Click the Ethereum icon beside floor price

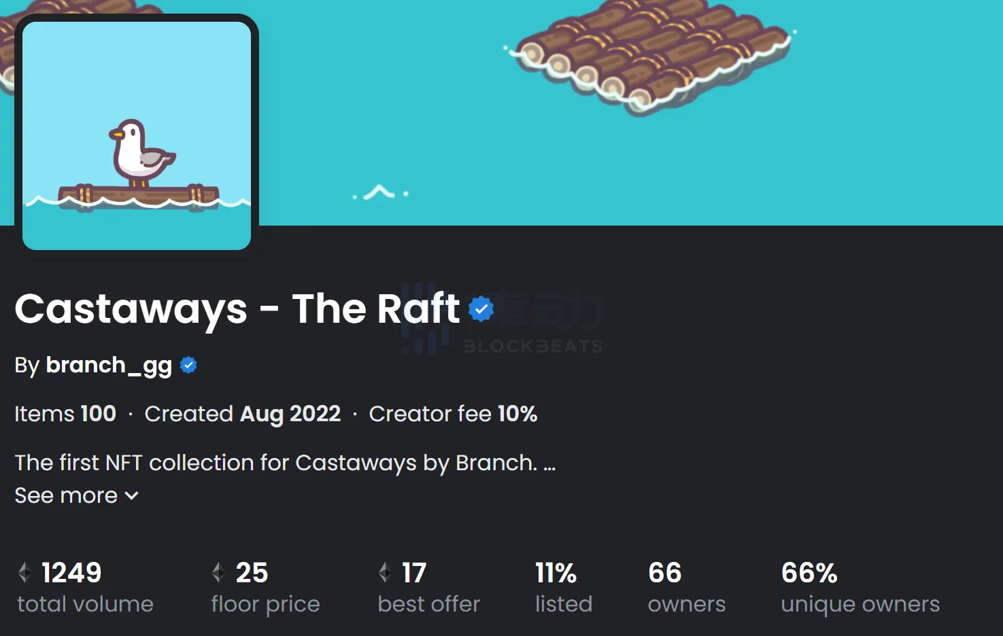[218, 573]
